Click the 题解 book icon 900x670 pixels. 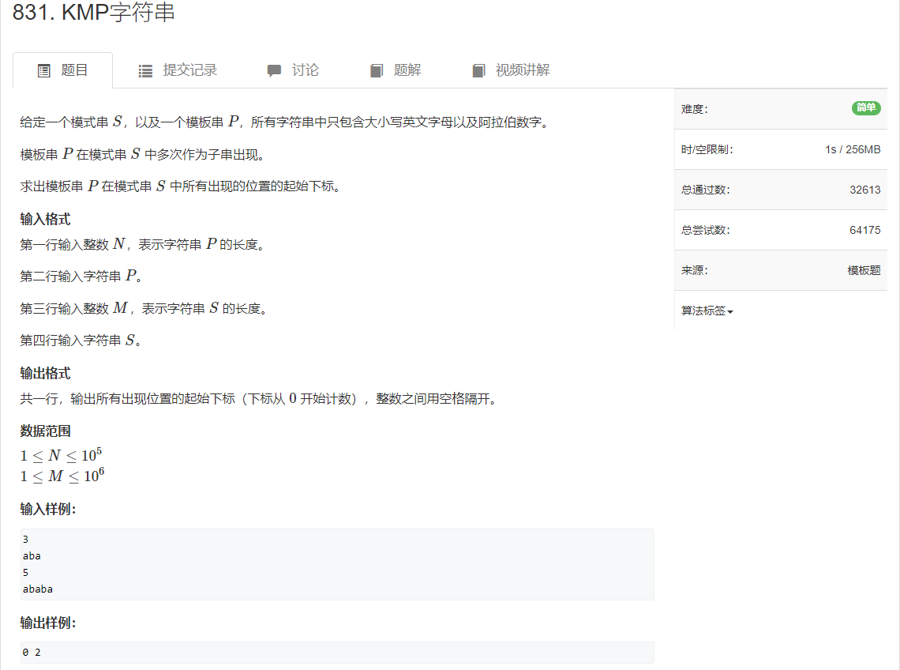point(377,70)
